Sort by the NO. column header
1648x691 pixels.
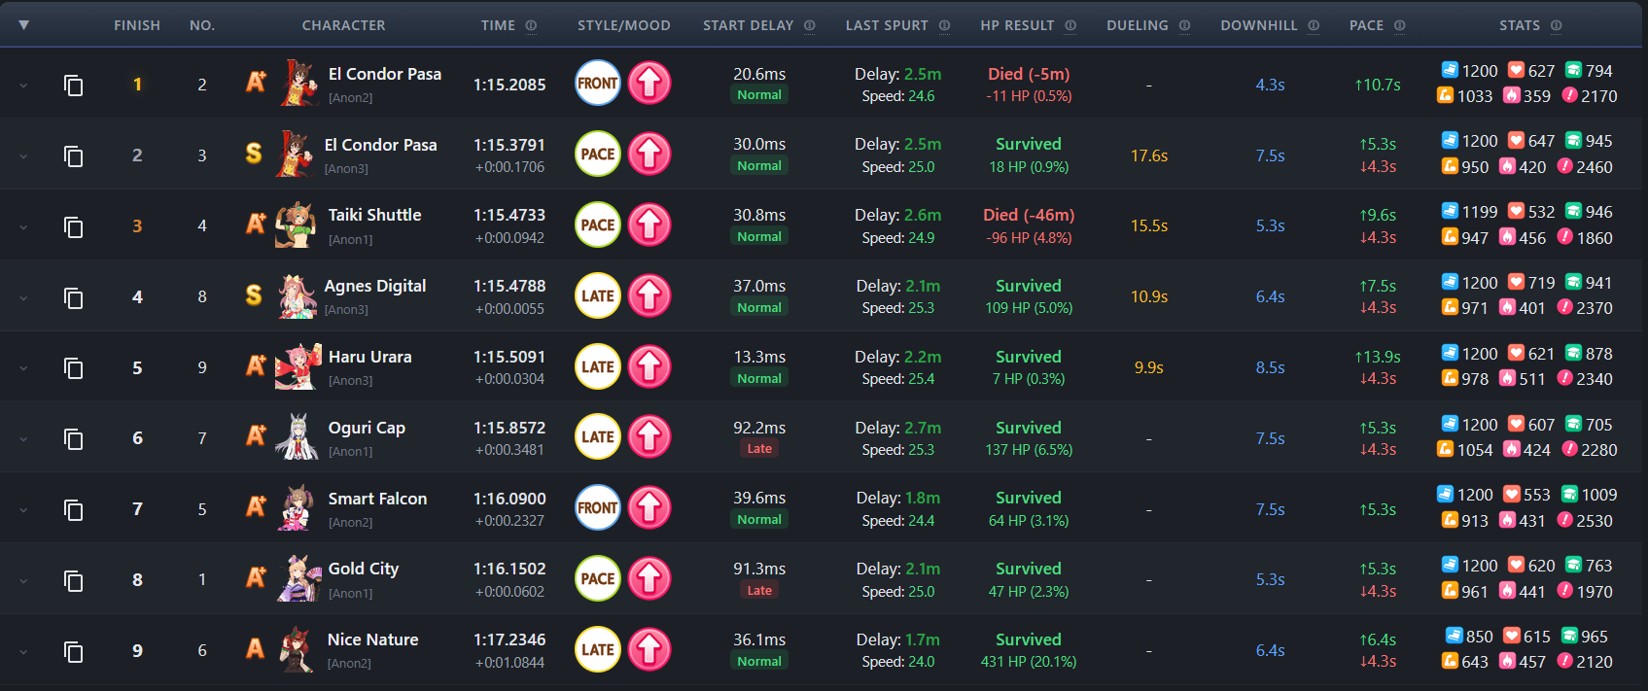pyautogui.click(x=202, y=25)
